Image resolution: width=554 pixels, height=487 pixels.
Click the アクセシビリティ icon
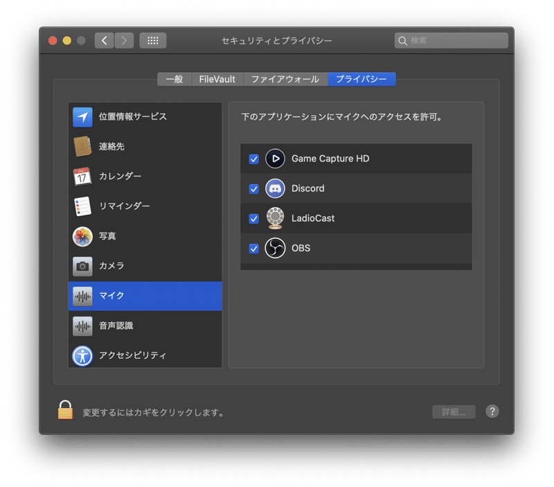(82, 356)
